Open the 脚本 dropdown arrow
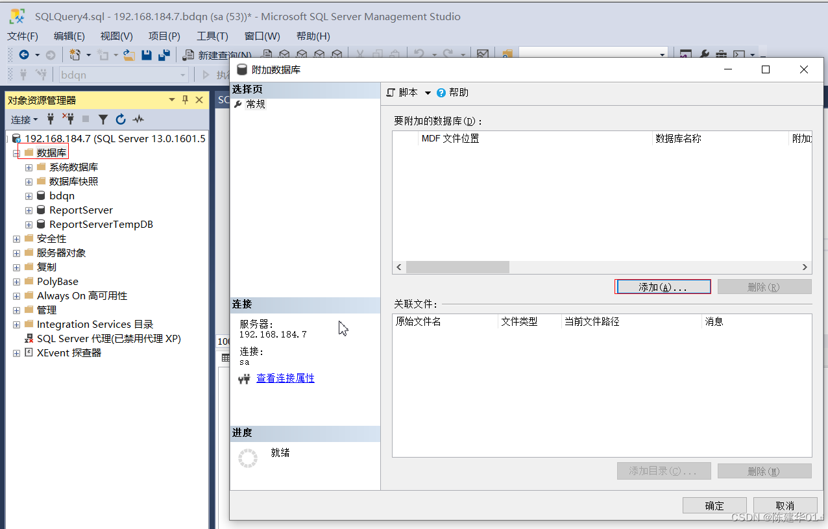 coord(428,93)
